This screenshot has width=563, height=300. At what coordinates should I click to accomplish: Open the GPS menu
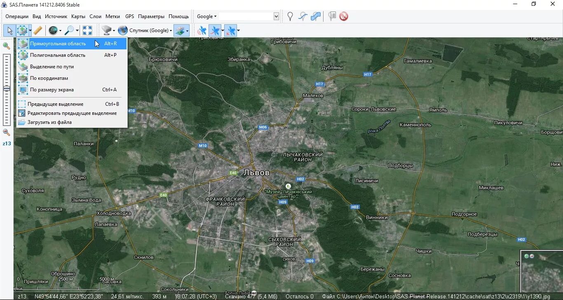click(x=129, y=16)
